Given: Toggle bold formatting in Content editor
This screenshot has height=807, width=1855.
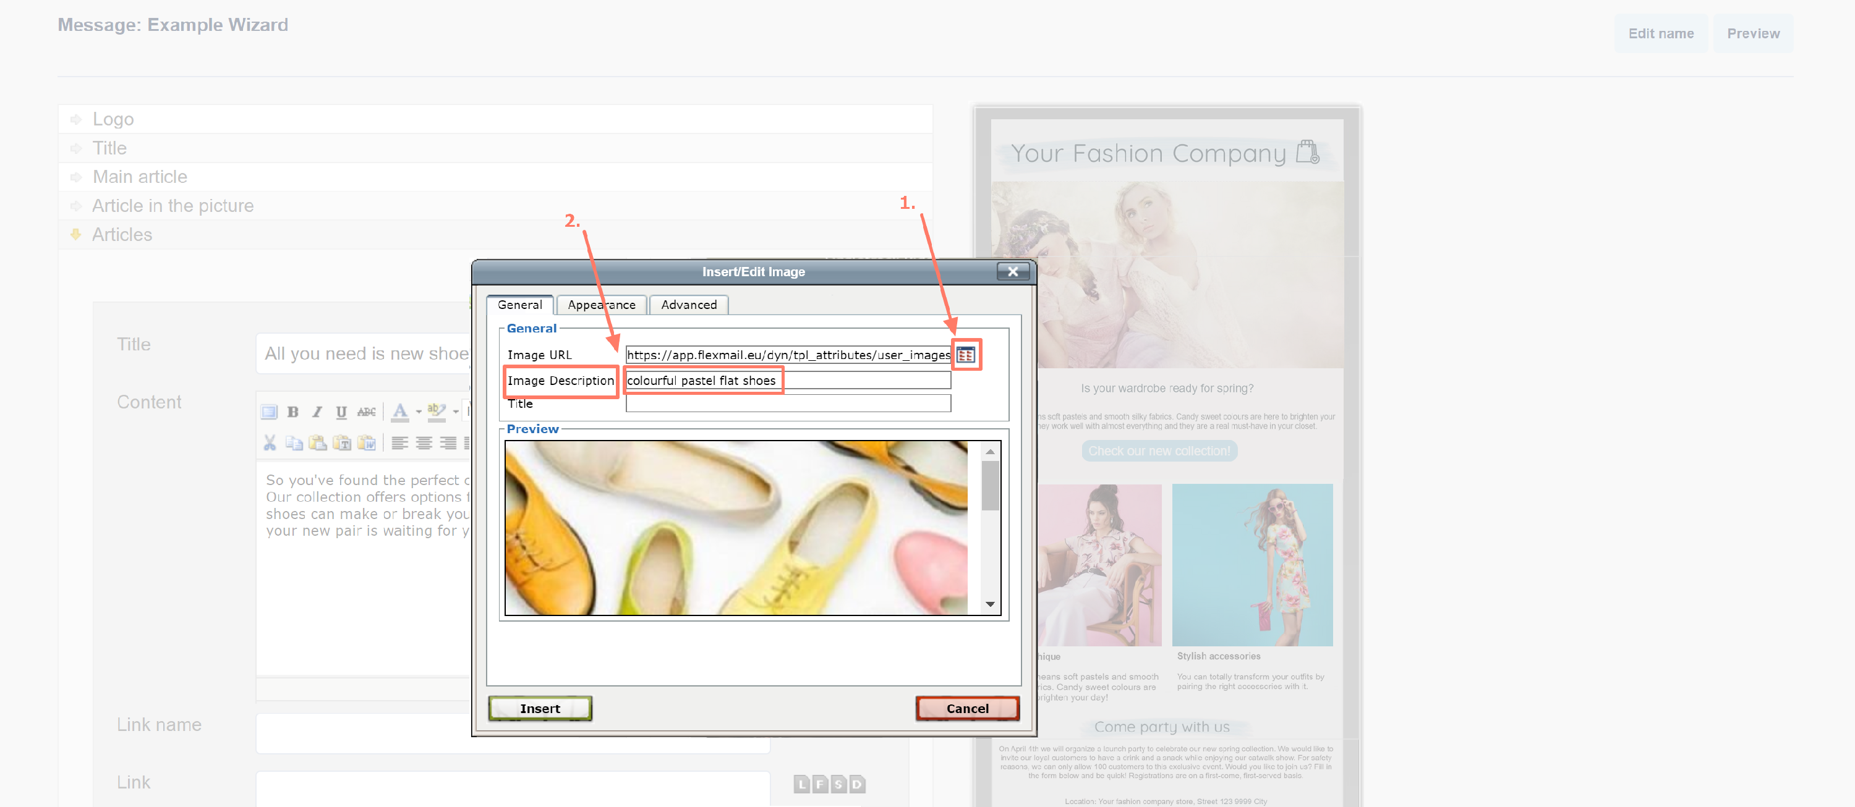Looking at the screenshot, I should [x=292, y=412].
